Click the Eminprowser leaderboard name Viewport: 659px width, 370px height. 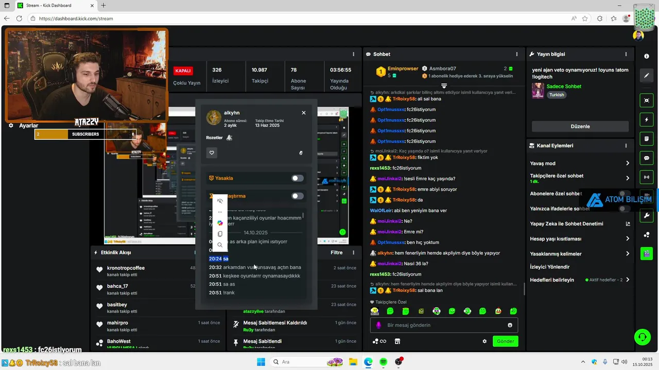pos(403,68)
